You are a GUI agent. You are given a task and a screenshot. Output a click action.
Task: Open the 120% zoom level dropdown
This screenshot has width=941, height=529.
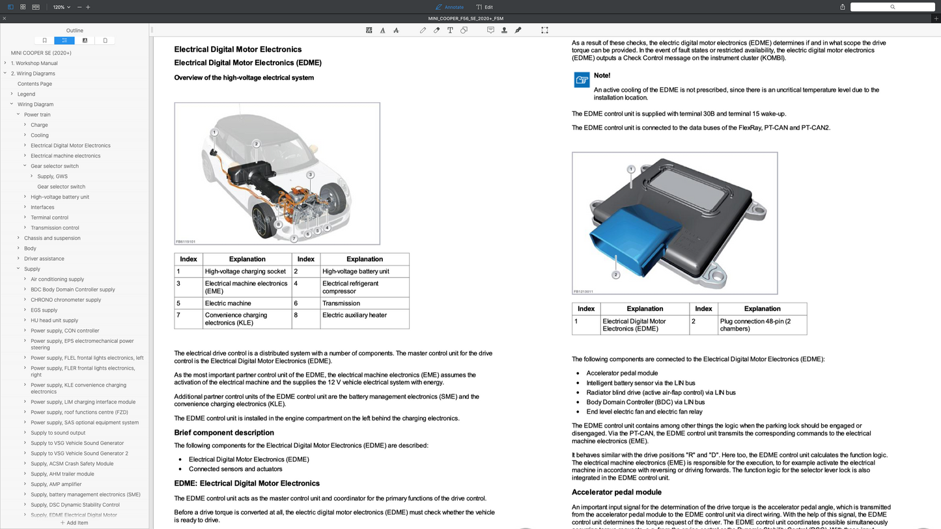point(62,7)
